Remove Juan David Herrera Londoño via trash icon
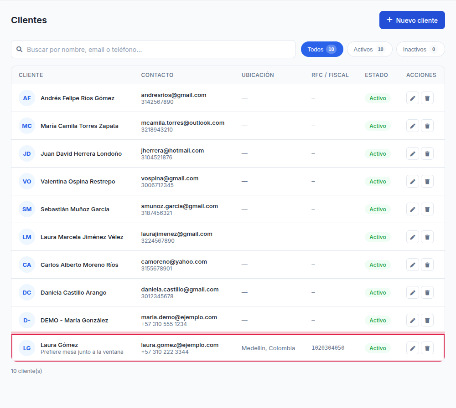The width and height of the screenshot is (456, 408). point(427,153)
